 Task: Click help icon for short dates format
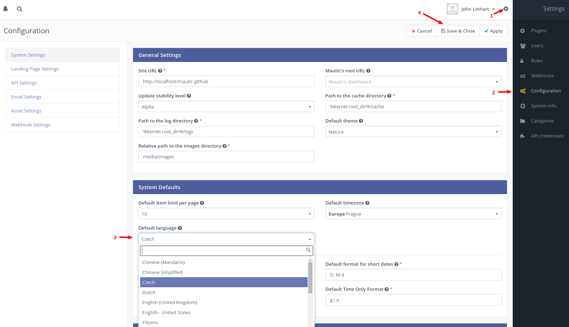396,264
